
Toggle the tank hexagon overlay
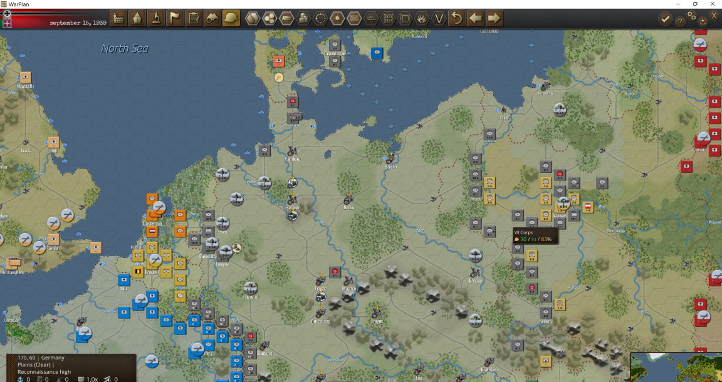click(286, 19)
